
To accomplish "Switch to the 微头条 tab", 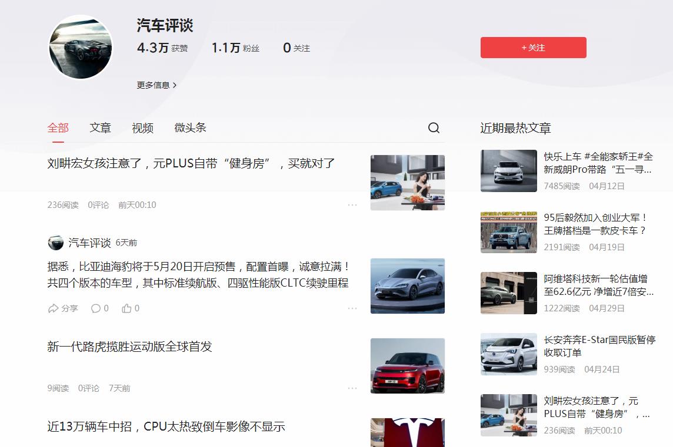I will click(190, 127).
